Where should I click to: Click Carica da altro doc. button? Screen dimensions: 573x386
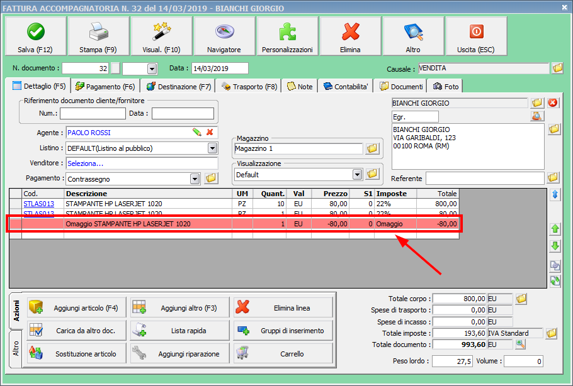pyautogui.click(x=77, y=330)
